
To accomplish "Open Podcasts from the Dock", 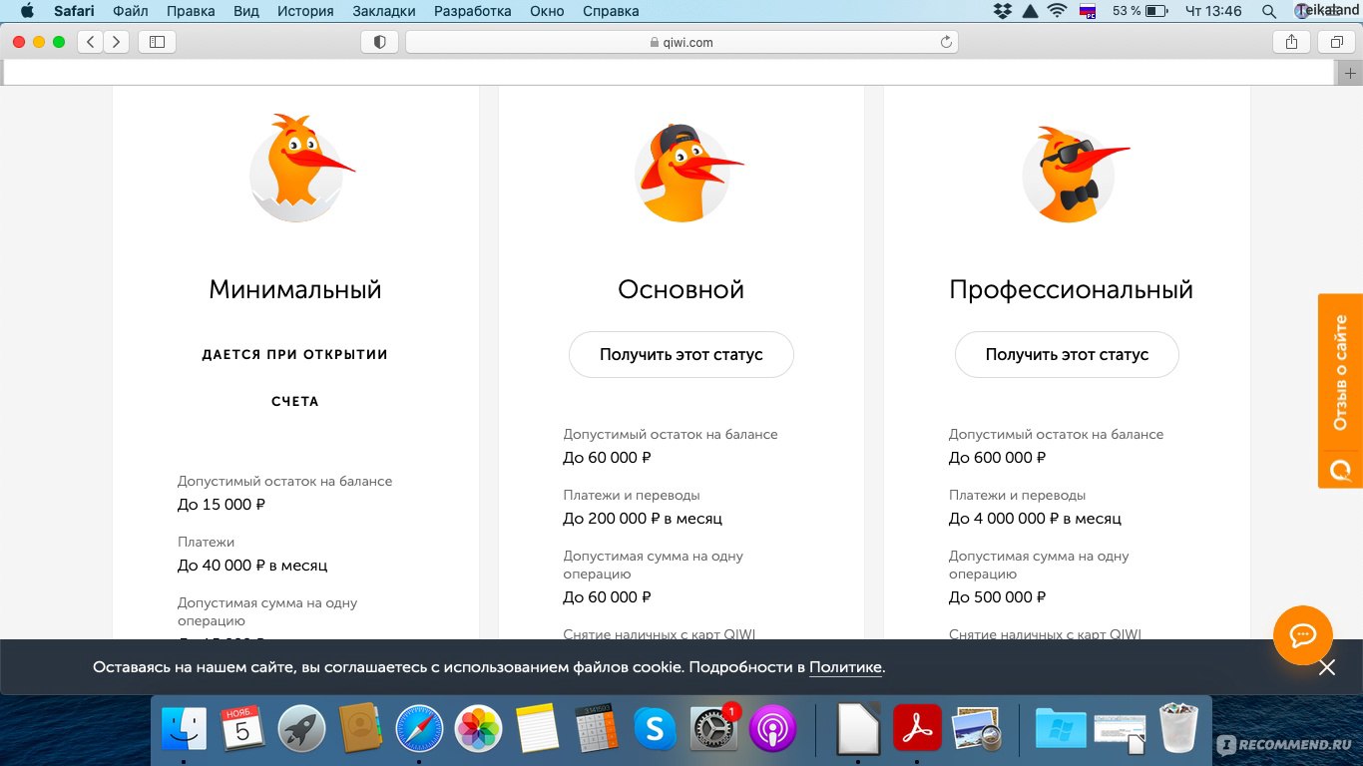I will [772, 729].
